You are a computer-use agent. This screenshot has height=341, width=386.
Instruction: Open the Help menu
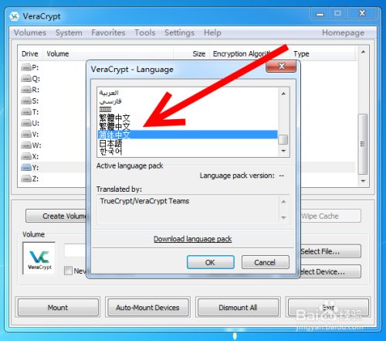tap(212, 32)
